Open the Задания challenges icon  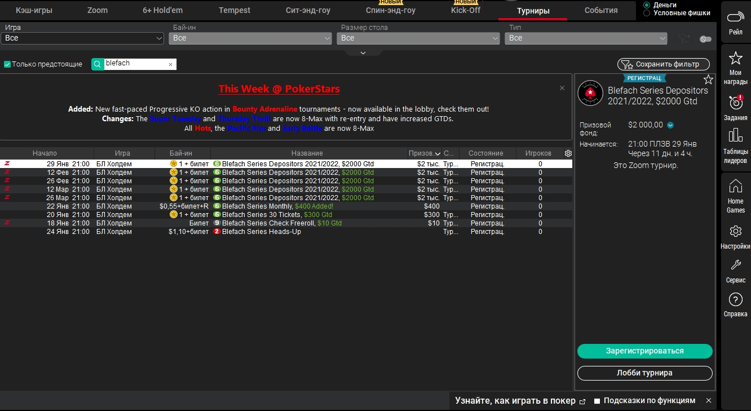(735, 107)
